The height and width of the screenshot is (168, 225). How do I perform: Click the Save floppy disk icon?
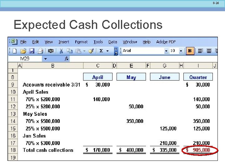click(32, 51)
